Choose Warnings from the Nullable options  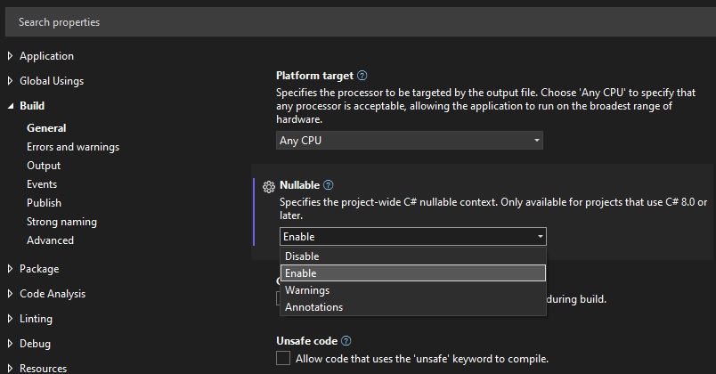pos(307,290)
